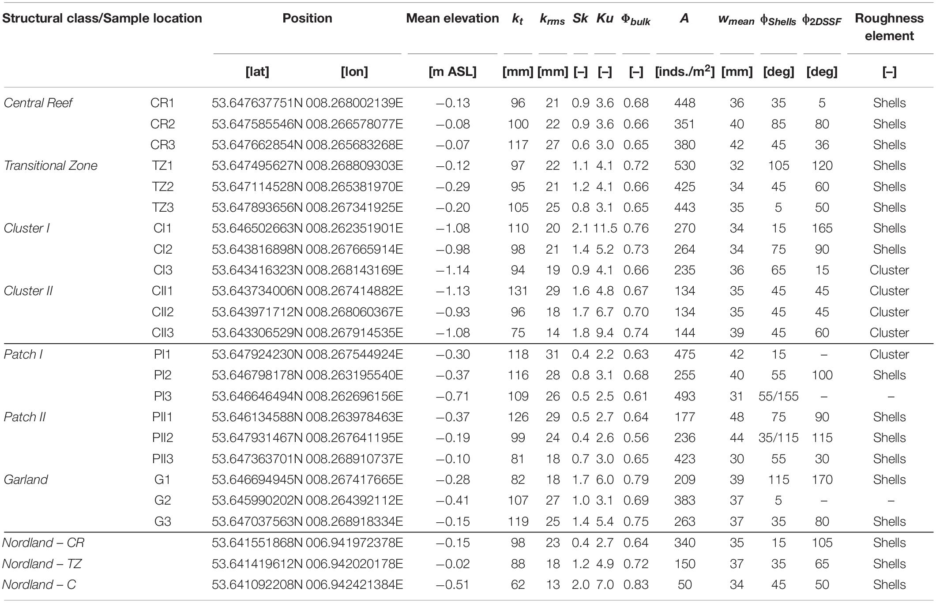Click sample code 'PII3'
936x603 pixels.
tap(162, 459)
